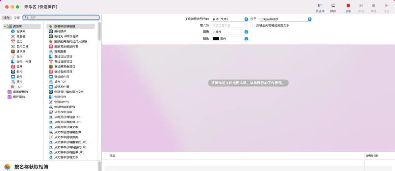Enable 用输出内容替换所选文本 checkbox
Viewport: 395px width, 171px height.
[x=253, y=25]
